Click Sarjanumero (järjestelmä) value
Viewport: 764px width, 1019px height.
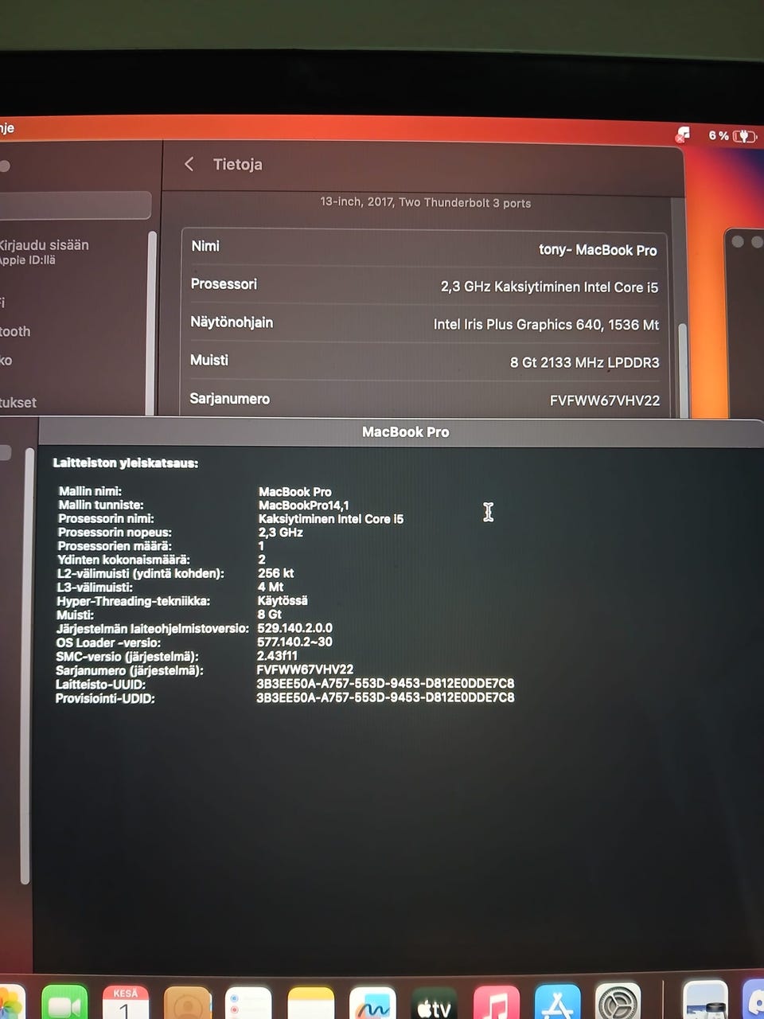coord(305,670)
